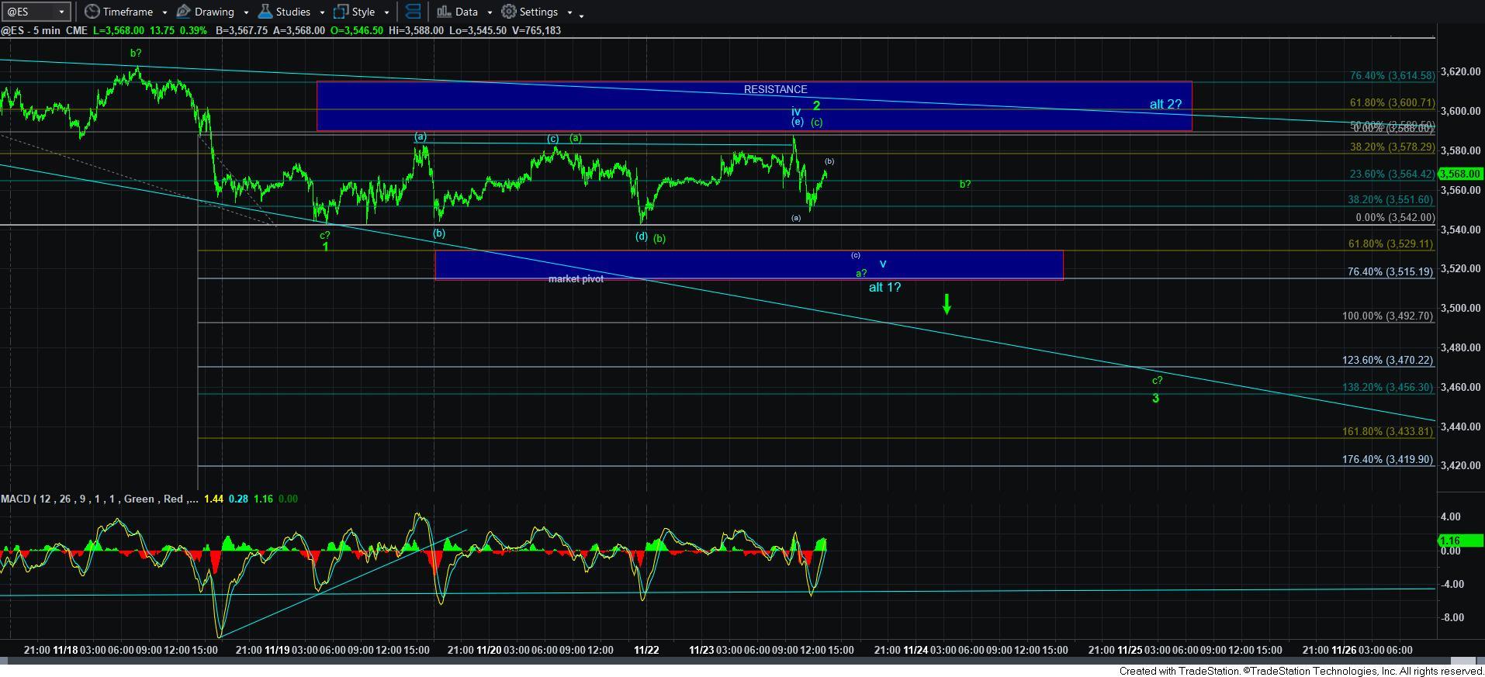Image resolution: width=1485 pixels, height=677 pixels.
Task: Click the Data bar chart icon
Action: 444,12
